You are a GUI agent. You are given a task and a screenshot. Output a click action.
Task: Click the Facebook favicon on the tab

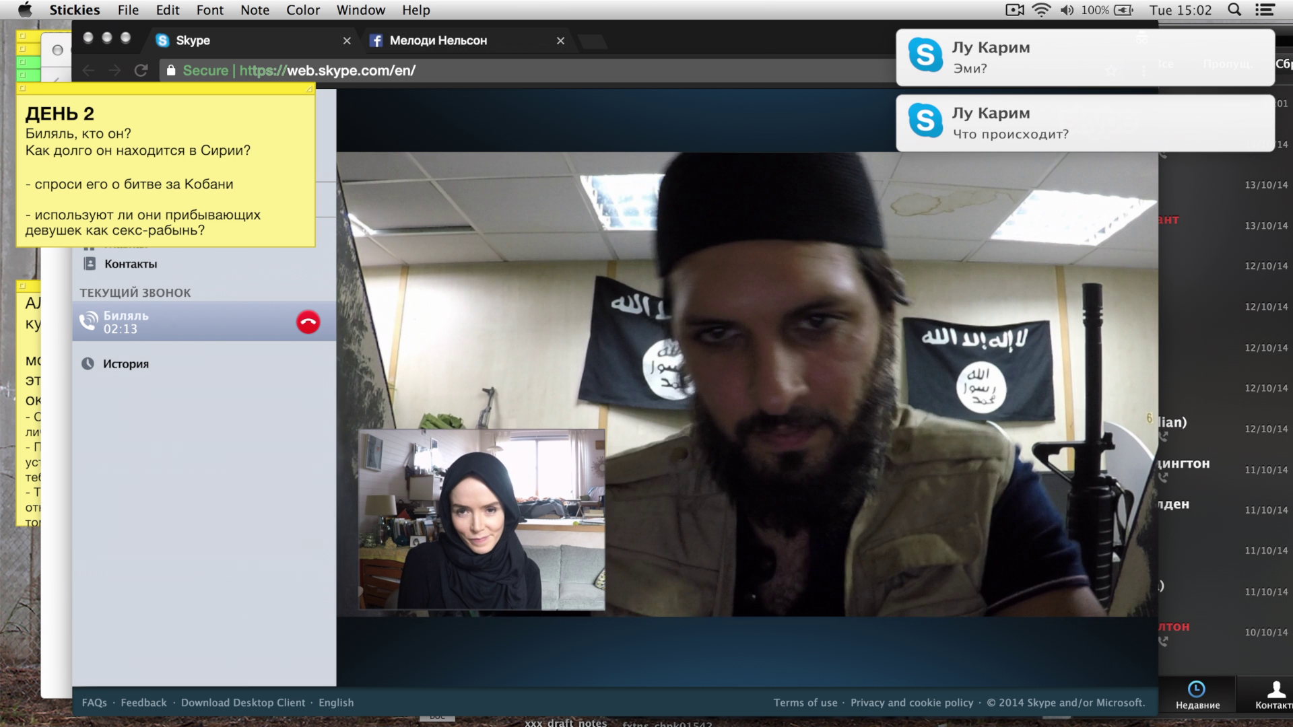(376, 40)
